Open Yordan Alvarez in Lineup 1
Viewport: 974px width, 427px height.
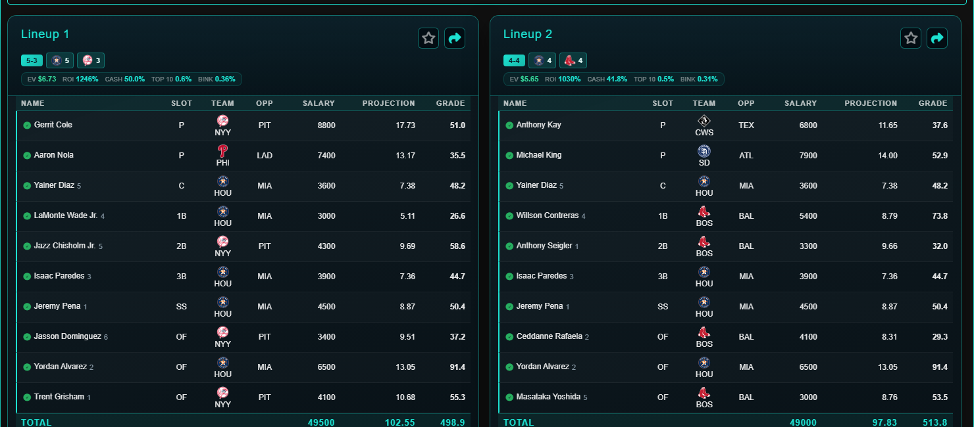point(61,367)
